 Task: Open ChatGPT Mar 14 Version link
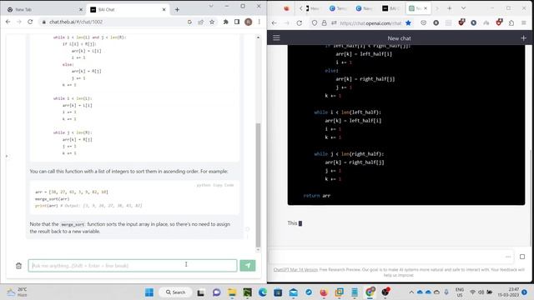tap(295, 269)
